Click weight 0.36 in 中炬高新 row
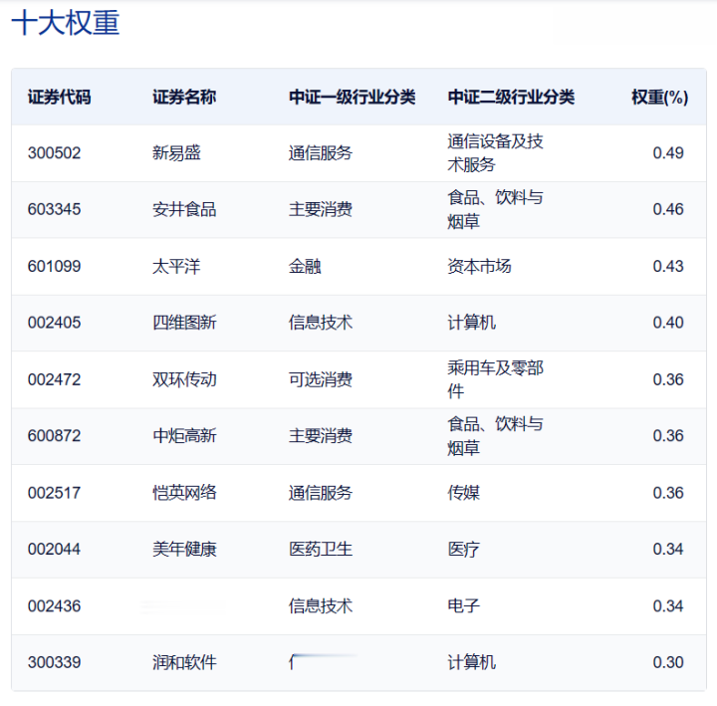 [668, 436]
